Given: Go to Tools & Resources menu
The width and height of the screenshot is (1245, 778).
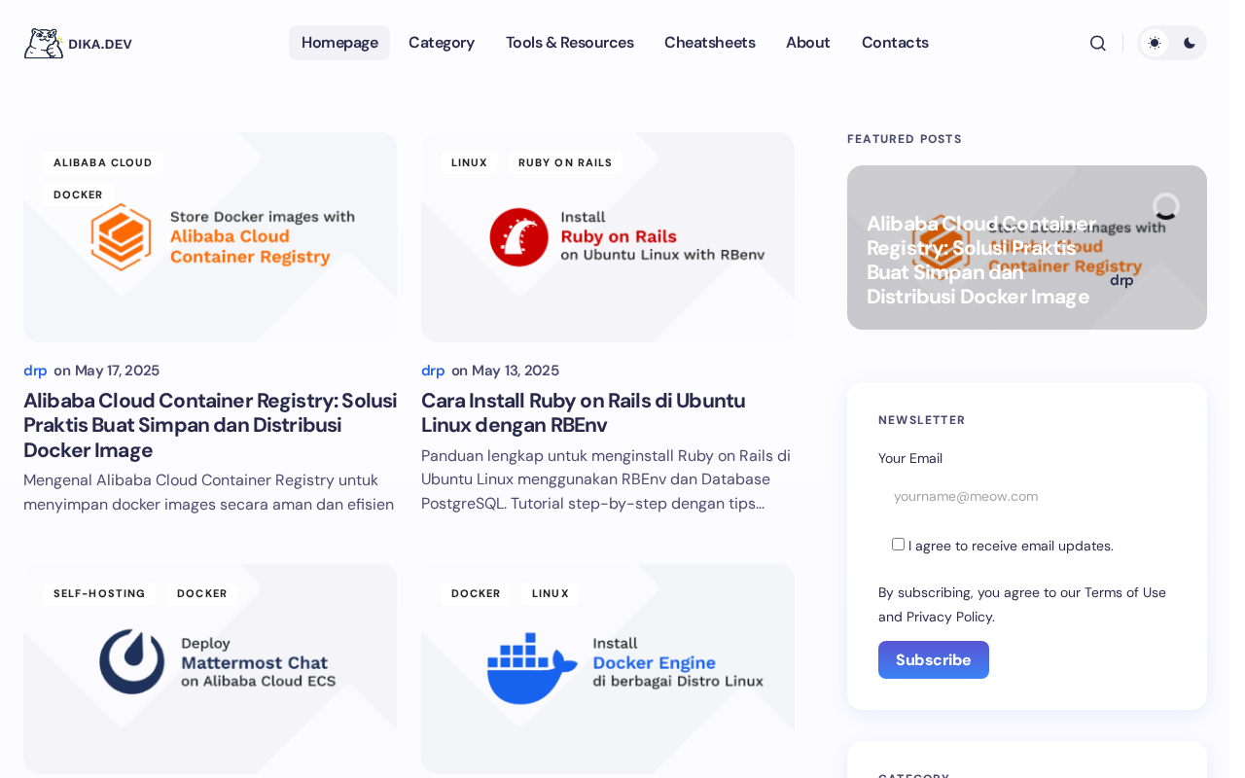Looking at the screenshot, I should click(x=570, y=43).
